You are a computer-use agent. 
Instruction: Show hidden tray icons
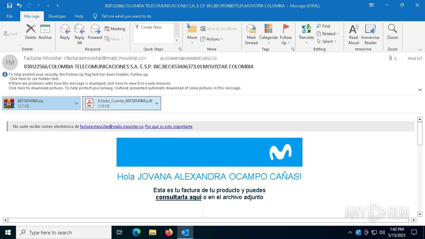[350, 232]
